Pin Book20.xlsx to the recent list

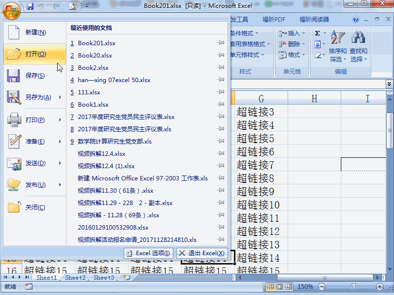tap(221, 55)
